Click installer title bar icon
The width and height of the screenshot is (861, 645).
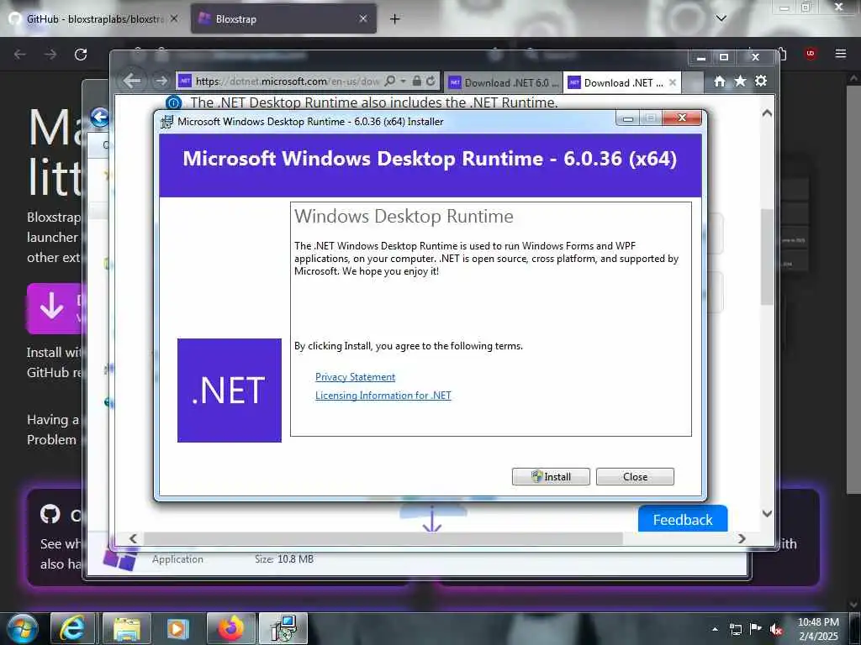click(x=166, y=121)
